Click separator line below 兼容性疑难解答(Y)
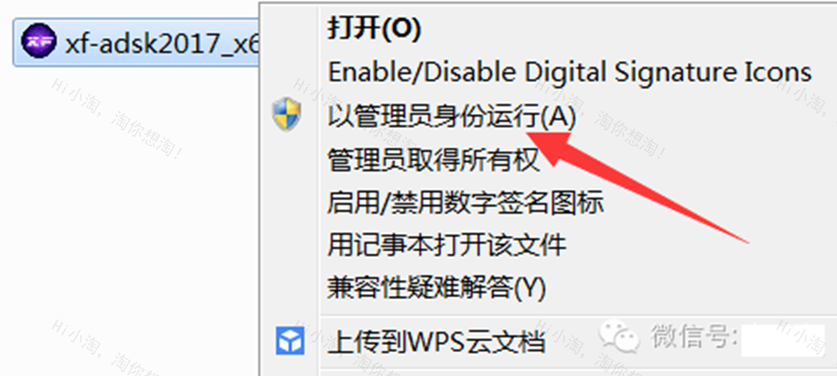Screen dimensions: 837x376 (x=577, y=315)
